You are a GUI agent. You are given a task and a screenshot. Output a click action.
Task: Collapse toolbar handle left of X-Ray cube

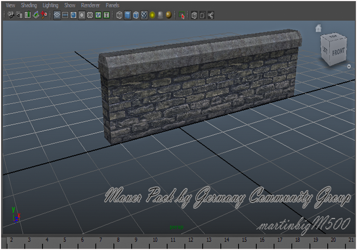click(x=188, y=15)
